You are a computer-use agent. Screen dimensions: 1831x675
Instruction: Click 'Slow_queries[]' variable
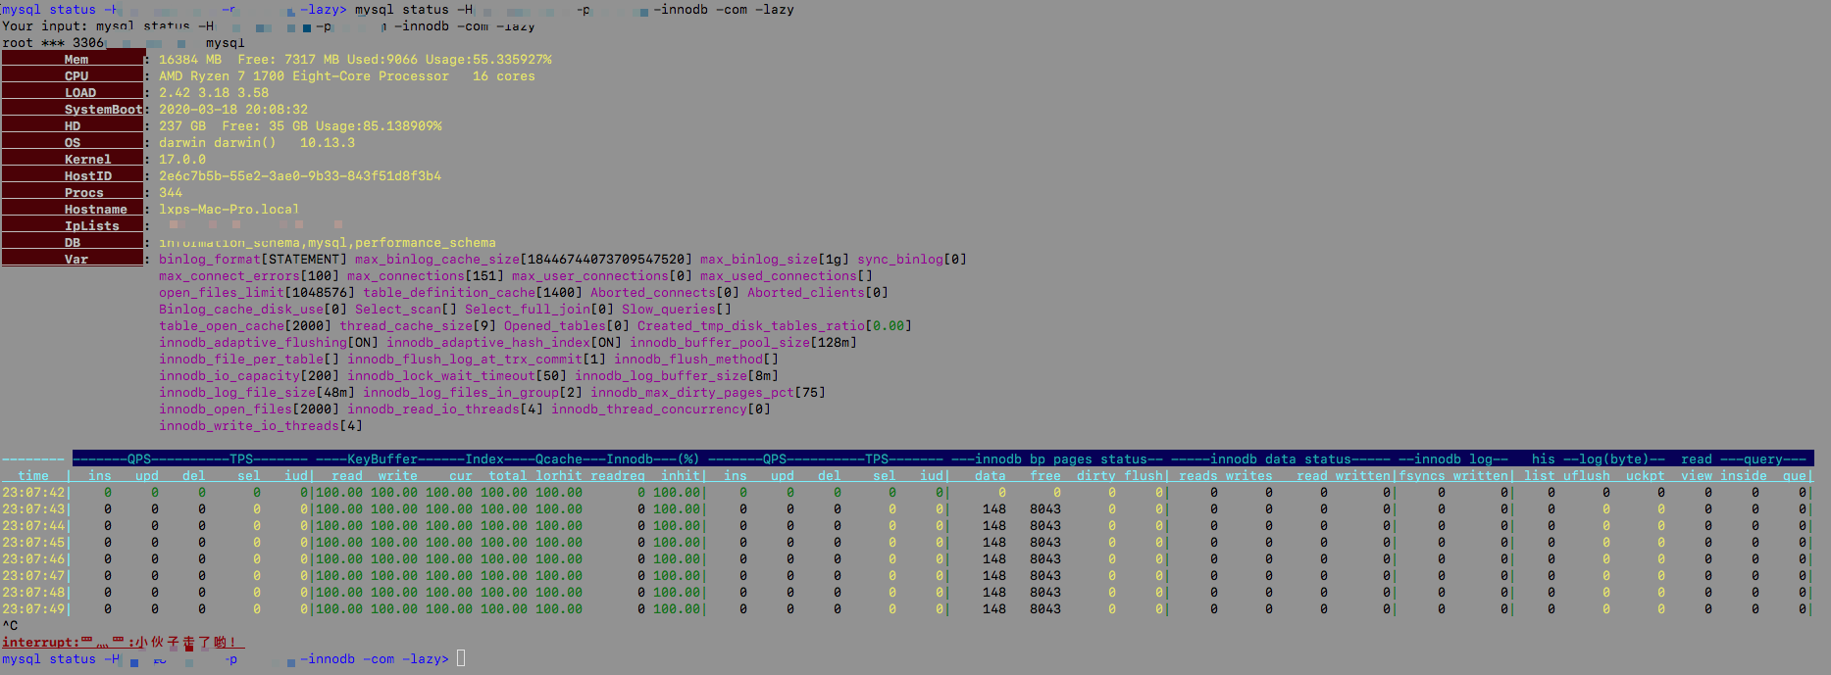677,310
